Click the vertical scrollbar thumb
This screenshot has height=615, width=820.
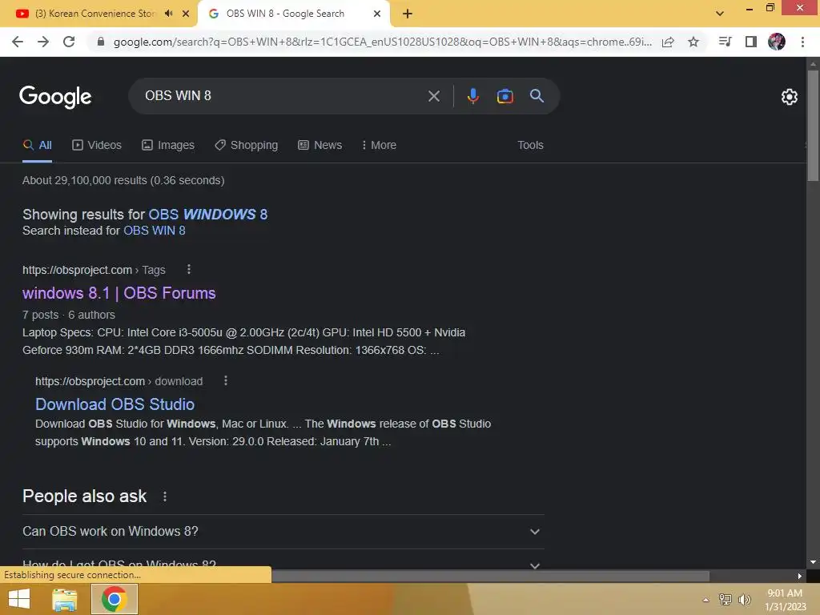tap(813, 126)
